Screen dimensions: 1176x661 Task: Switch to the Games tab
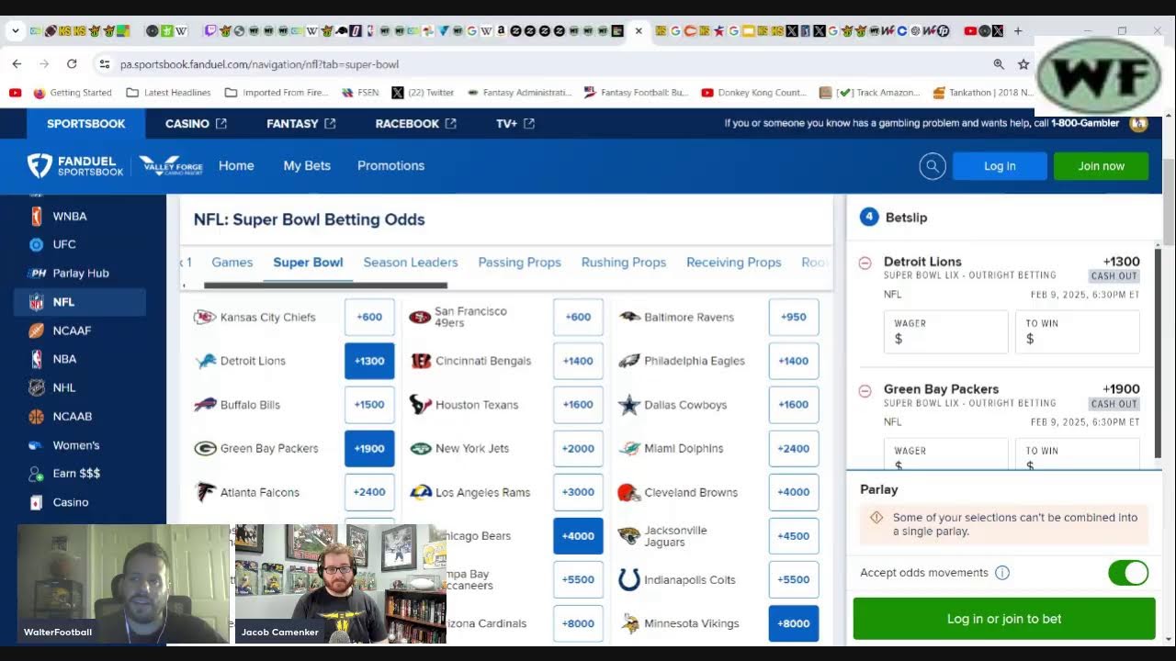(232, 263)
